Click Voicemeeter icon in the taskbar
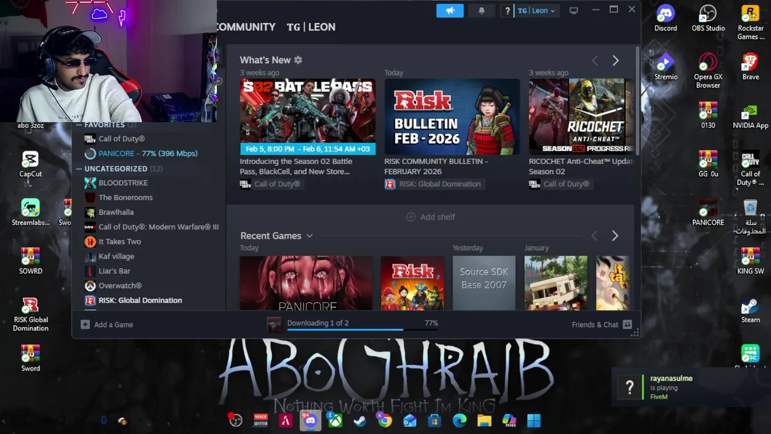 coord(261,420)
